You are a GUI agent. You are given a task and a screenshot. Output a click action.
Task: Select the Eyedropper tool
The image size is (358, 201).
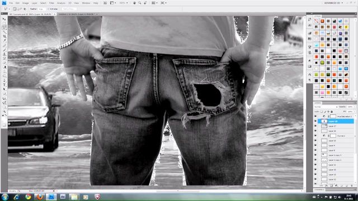[4, 41]
